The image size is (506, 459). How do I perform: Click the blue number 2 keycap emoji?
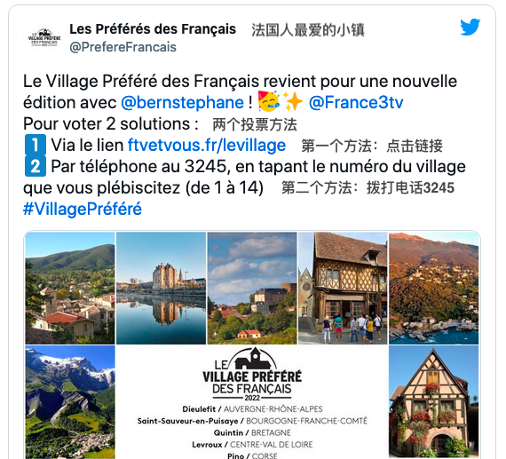[x=36, y=166]
